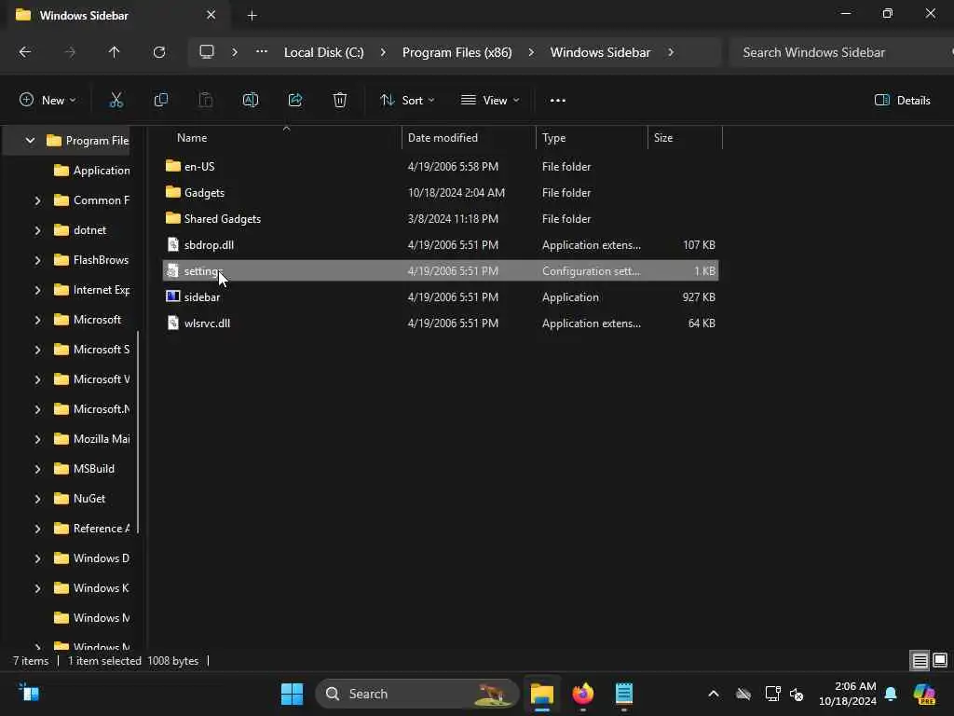
Task: Go back with the left arrow
Action: [25, 52]
